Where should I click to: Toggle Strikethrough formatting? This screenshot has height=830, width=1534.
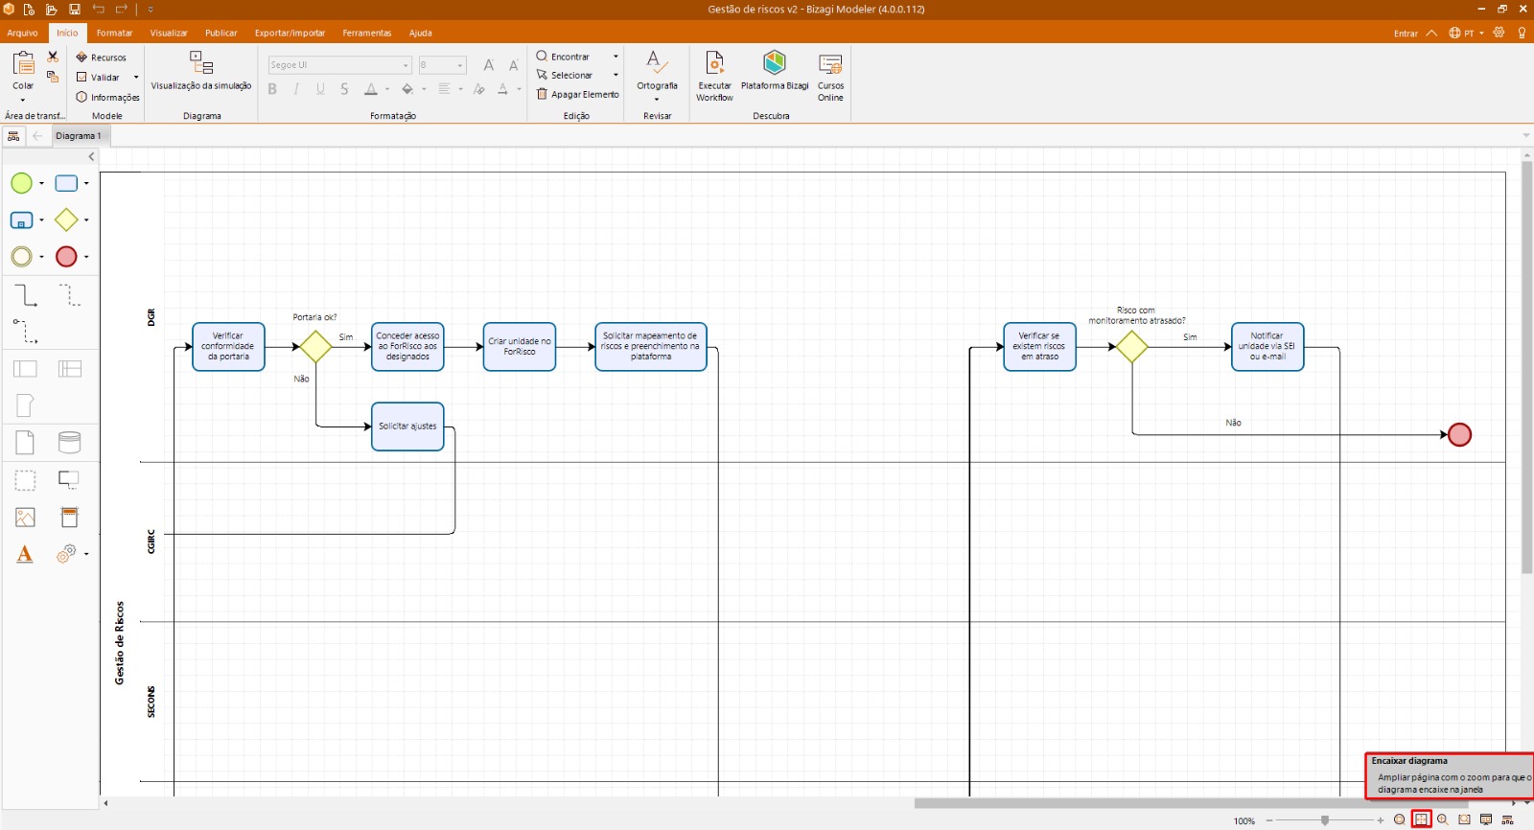click(x=344, y=89)
